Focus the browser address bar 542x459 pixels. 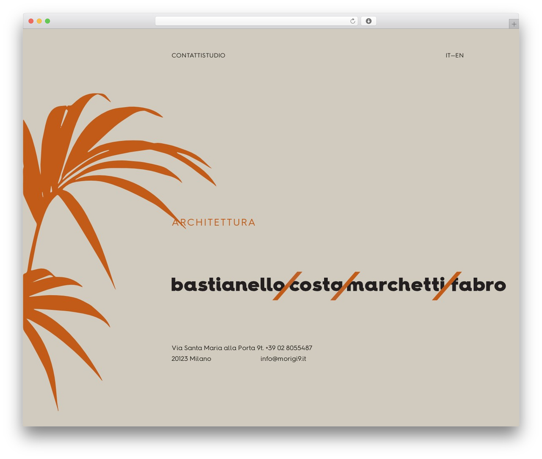(256, 21)
